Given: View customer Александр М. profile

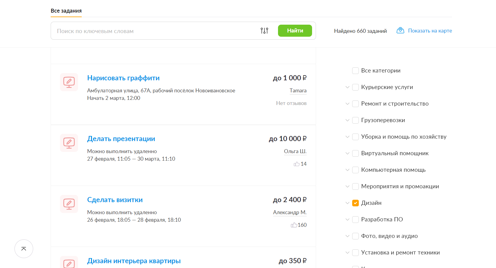Looking at the screenshot, I should pos(290,212).
